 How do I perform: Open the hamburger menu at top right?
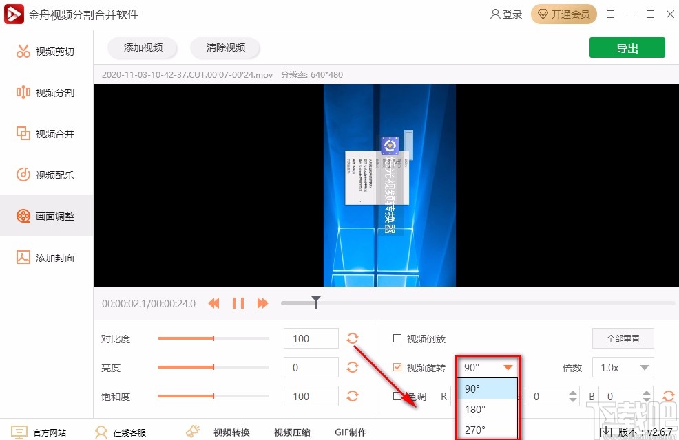click(x=610, y=14)
